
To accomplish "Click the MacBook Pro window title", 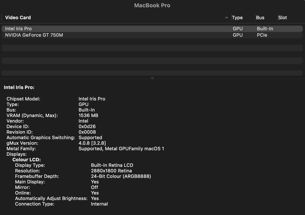I will 152,6.
